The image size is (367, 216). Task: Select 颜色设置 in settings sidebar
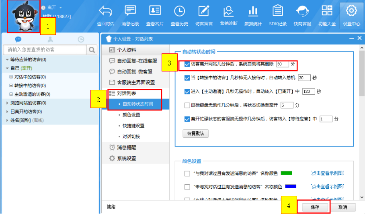[131, 115]
